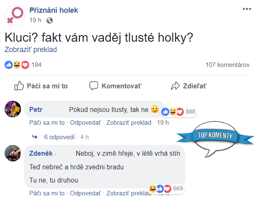This screenshot has width=255, height=197.
Task: Click Petr's profile picture
Action: pyautogui.click(x=13, y=110)
